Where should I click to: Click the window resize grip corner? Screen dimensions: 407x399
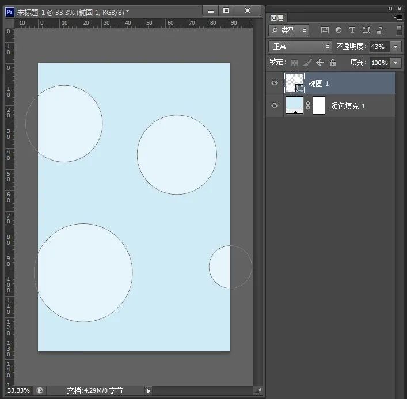point(258,391)
